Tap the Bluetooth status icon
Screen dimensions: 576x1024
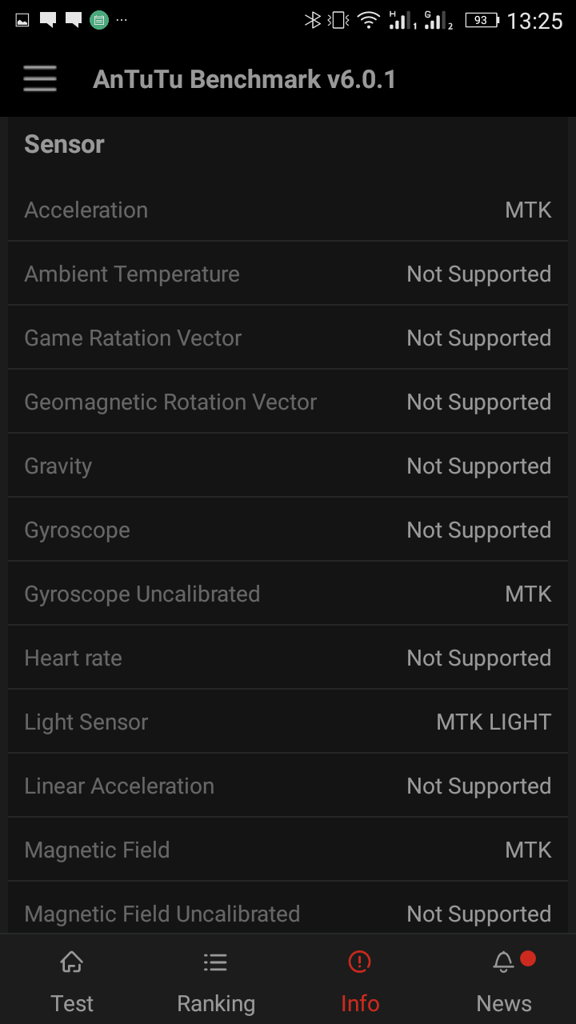312,21
